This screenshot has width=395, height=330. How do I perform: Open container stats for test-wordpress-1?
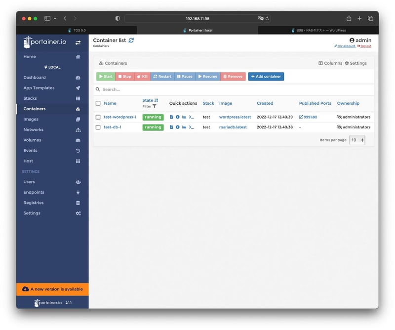point(183,117)
